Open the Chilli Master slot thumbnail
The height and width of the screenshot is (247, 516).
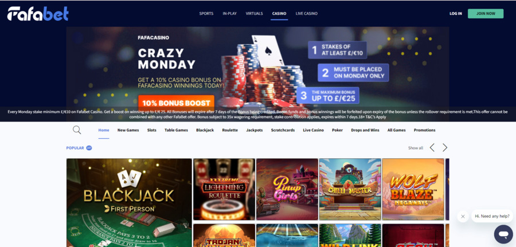tap(350, 190)
